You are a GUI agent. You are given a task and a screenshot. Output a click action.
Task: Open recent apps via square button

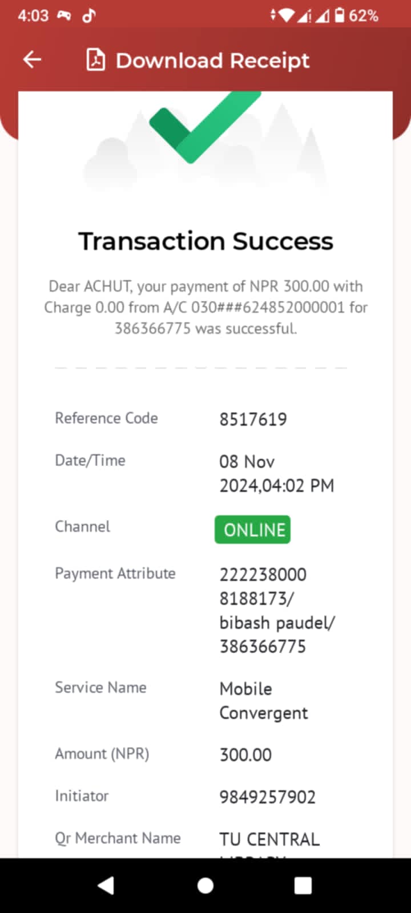point(303,885)
